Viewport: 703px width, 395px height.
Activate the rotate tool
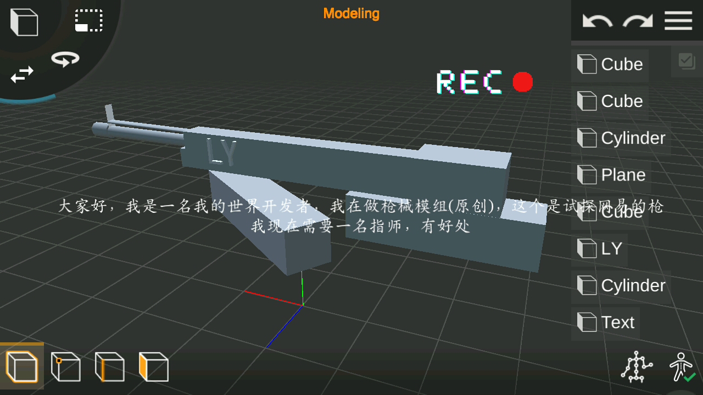tap(64, 59)
